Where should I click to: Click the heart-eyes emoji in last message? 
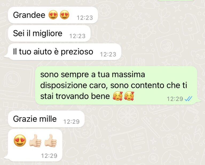(20, 140)
